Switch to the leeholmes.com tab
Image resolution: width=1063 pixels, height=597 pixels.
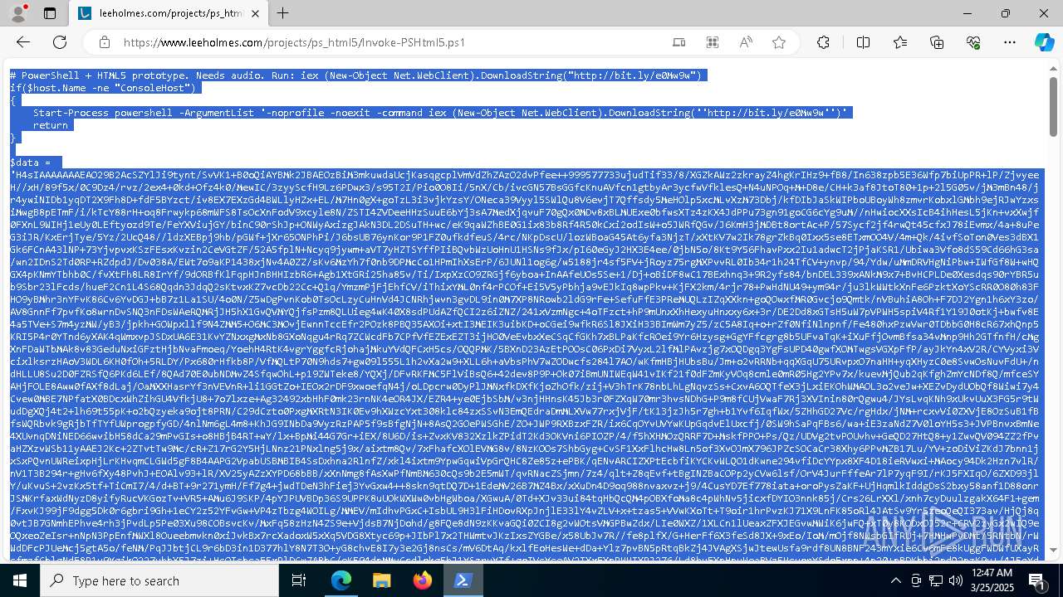coord(169,13)
